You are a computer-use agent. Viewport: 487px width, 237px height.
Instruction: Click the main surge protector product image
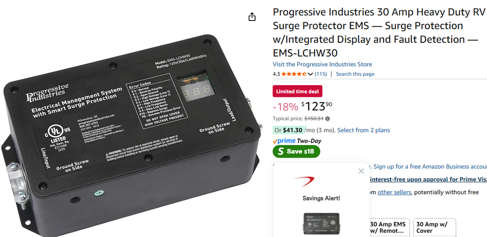(131, 133)
